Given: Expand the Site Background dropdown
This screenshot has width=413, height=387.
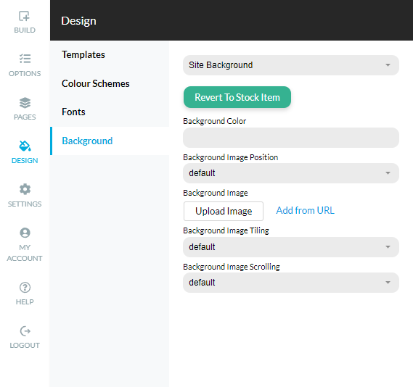Looking at the screenshot, I should point(291,65).
